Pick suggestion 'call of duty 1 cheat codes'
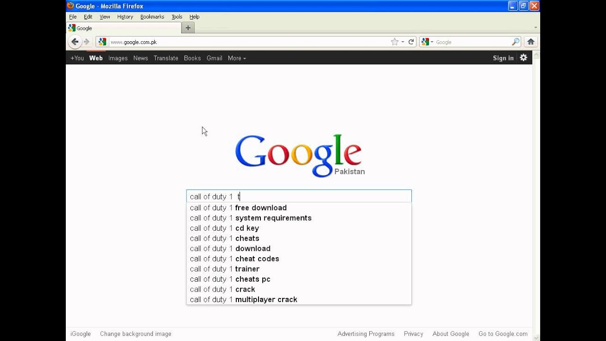Viewport: 606px width, 341px height. click(x=299, y=259)
